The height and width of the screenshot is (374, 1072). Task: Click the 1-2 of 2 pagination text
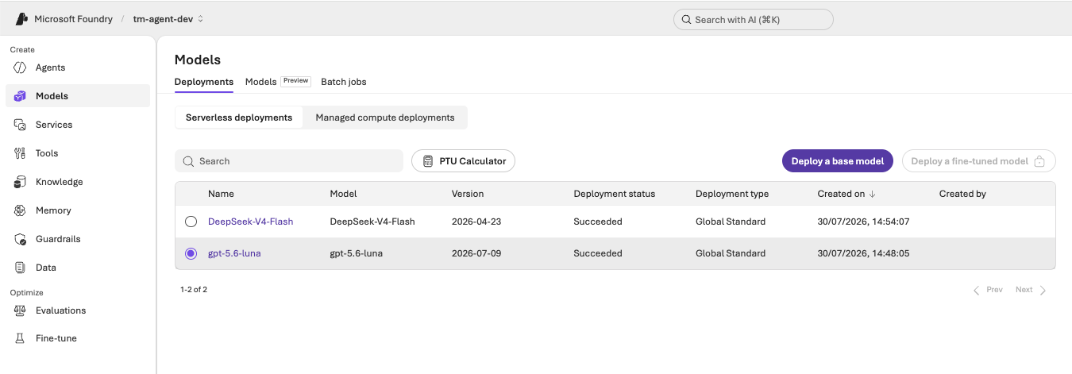click(194, 290)
